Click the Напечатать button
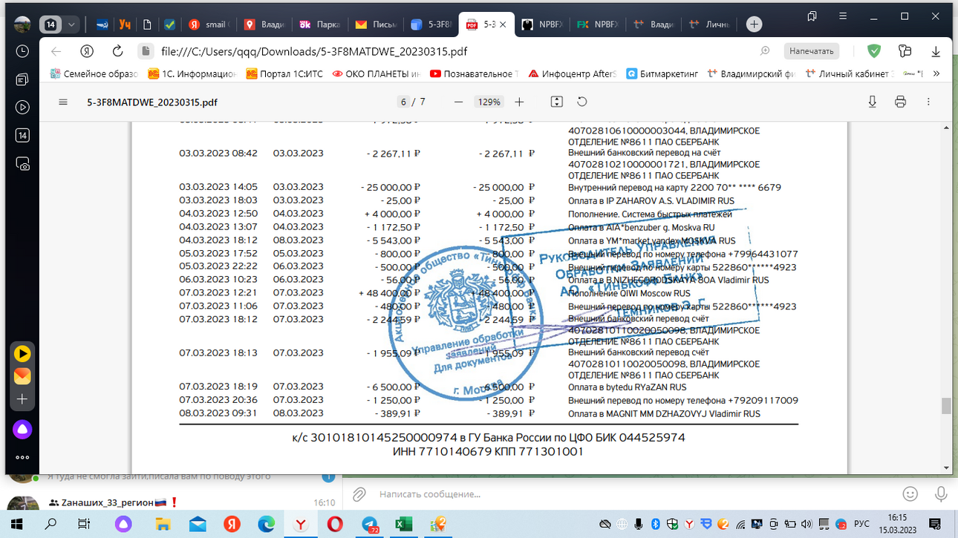958x538 pixels. click(812, 51)
